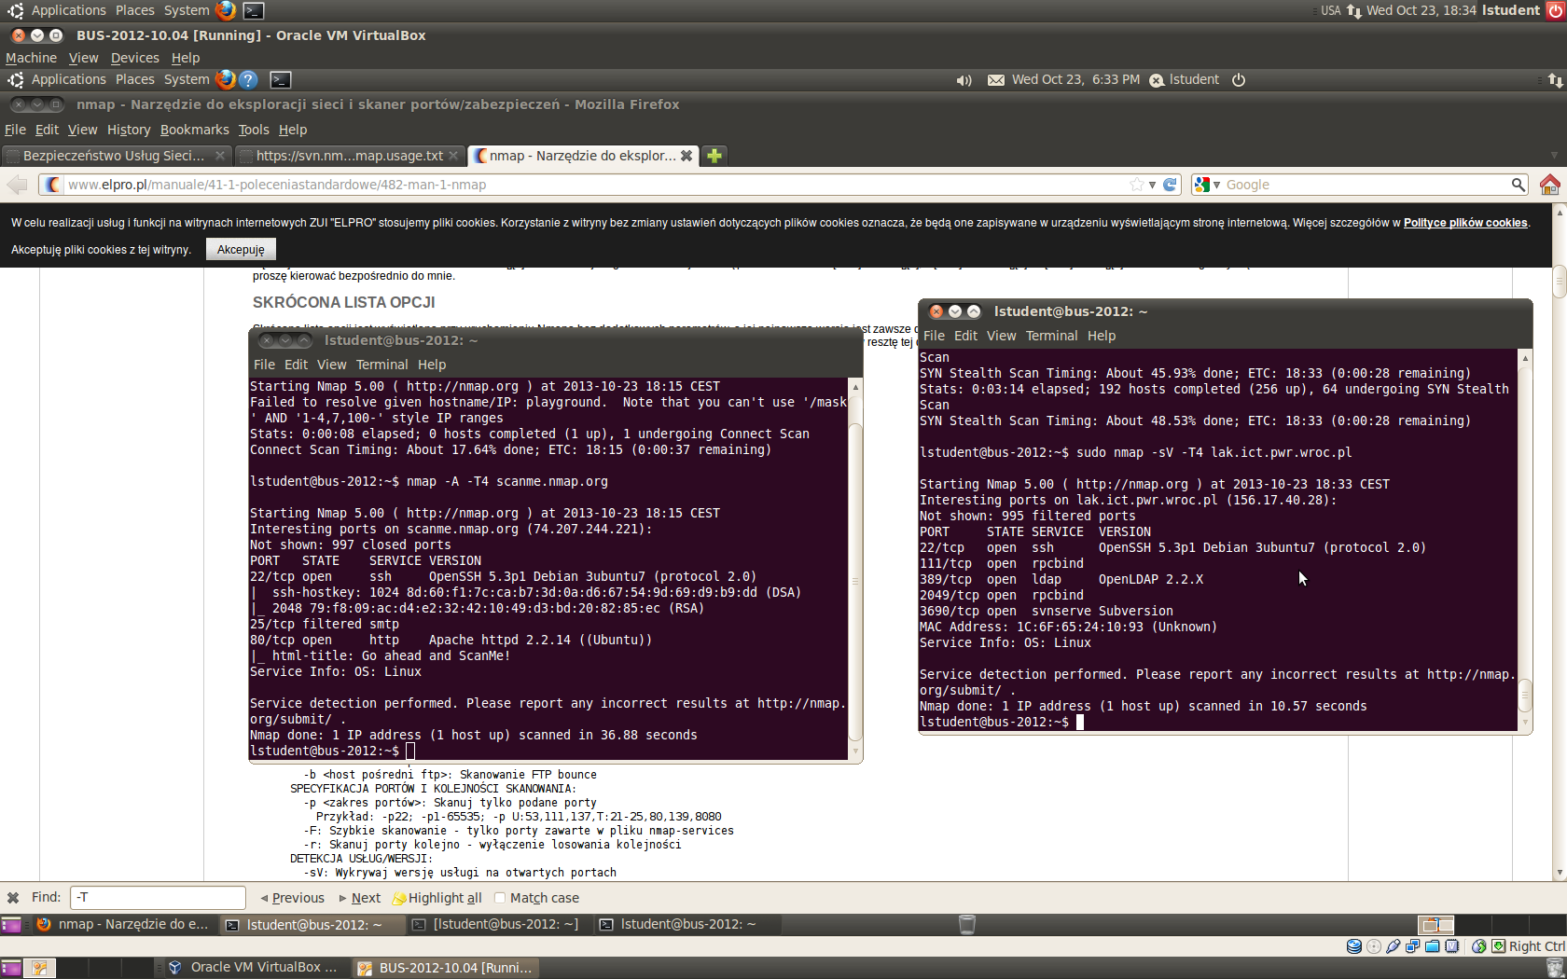Open the mail envelope indicator
The image size is (1567, 979).
[996, 80]
